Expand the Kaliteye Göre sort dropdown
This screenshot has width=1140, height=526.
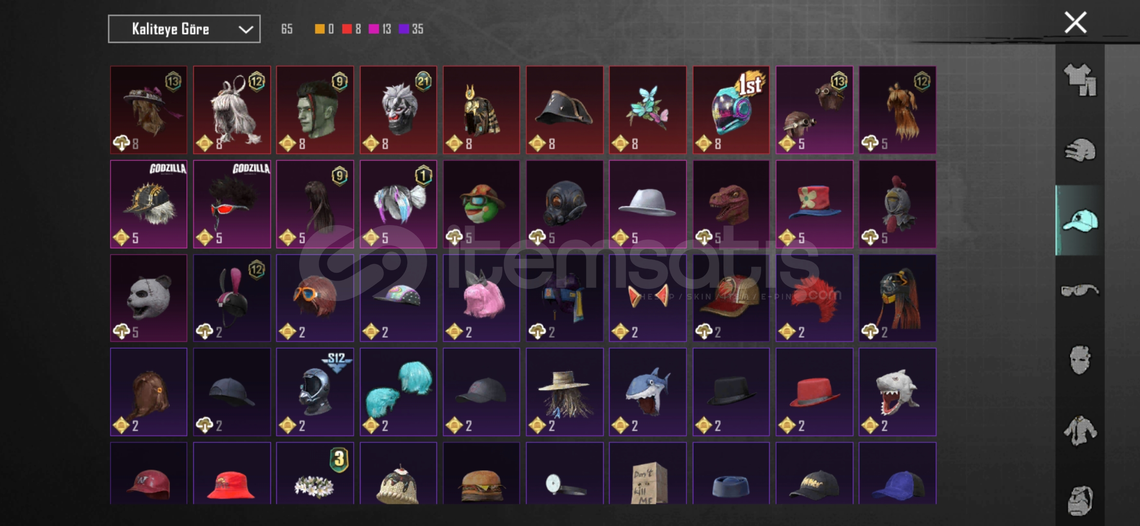tap(184, 29)
